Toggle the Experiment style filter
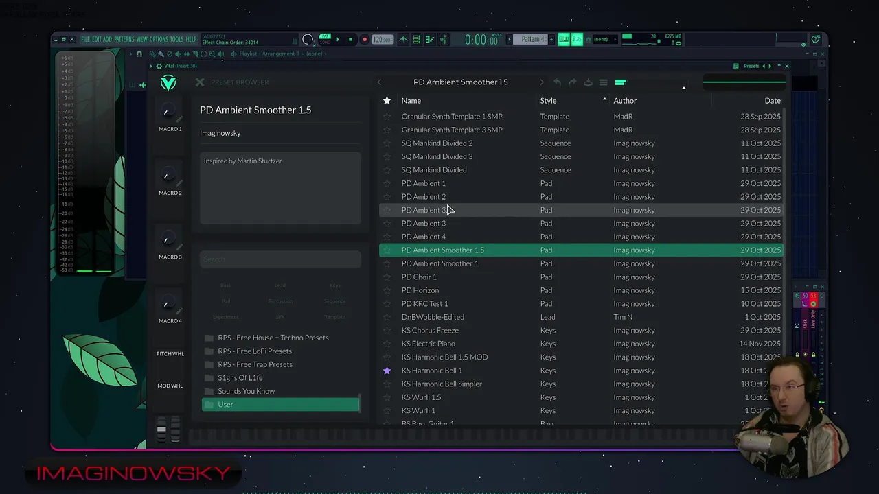879x494 pixels. [225, 317]
